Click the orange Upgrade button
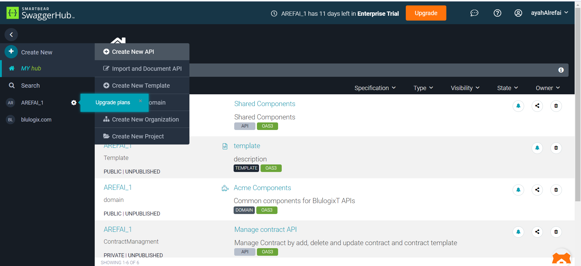Viewport: 581px width, 266px height. point(426,13)
